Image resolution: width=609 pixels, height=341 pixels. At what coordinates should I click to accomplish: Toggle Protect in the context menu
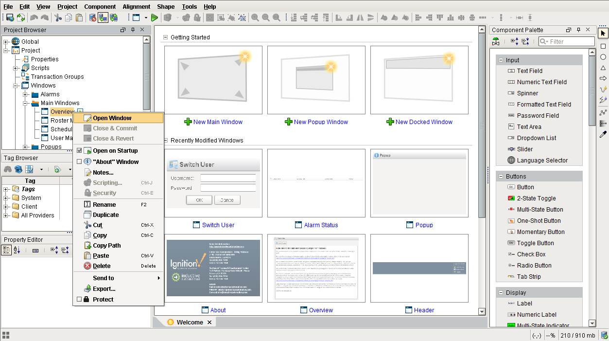pos(79,300)
